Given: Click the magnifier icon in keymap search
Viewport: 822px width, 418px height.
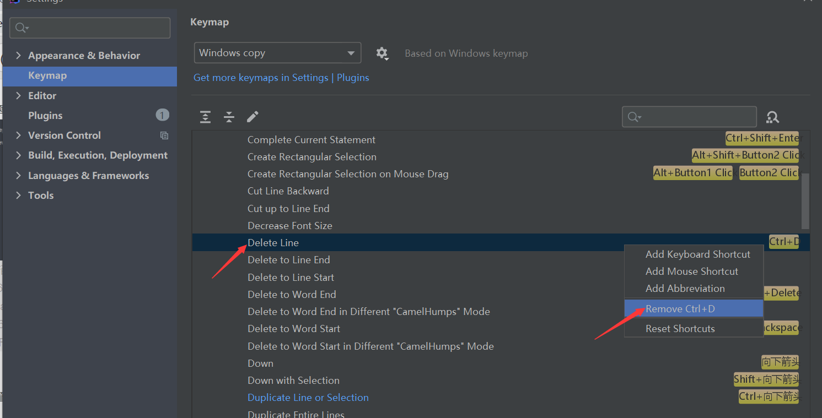Looking at the screenshot, I should [x=634, y=117].
